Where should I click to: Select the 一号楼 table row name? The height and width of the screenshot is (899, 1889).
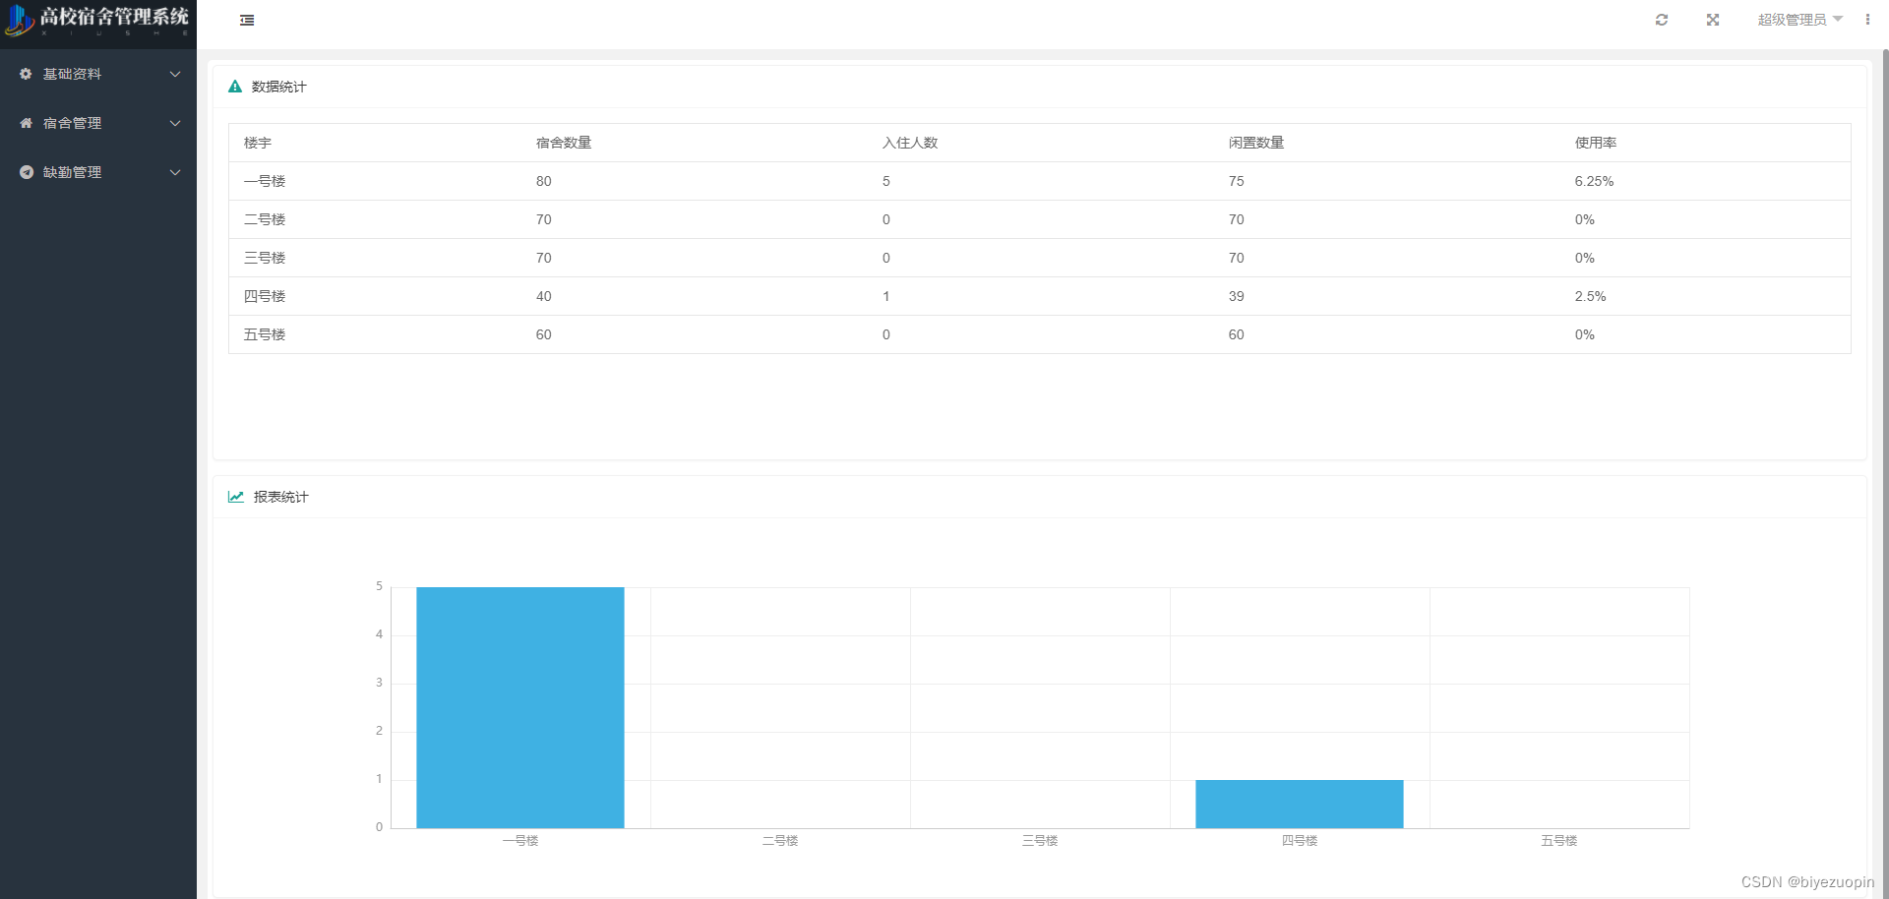pos(265,181)
